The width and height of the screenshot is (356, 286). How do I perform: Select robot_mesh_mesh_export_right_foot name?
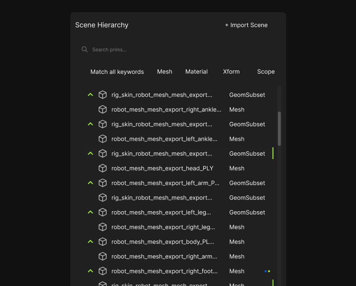coord(164,272)
